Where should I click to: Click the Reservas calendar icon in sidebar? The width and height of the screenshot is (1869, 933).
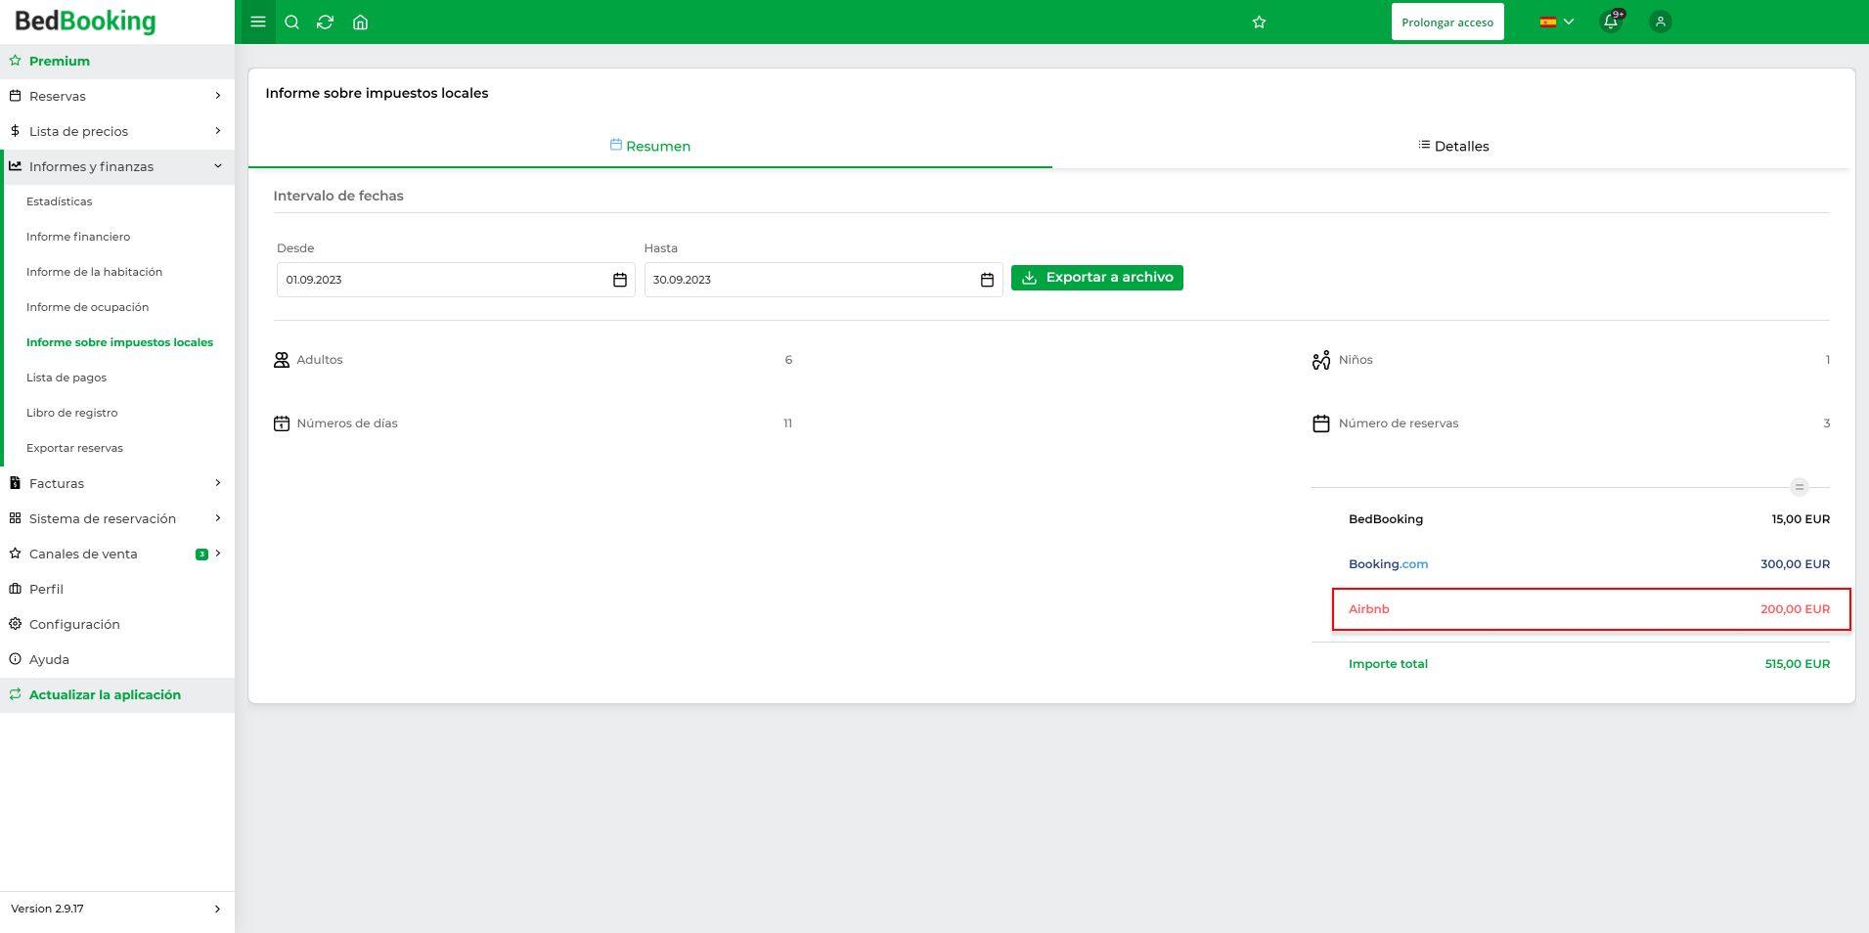click(x=15, y=96)
